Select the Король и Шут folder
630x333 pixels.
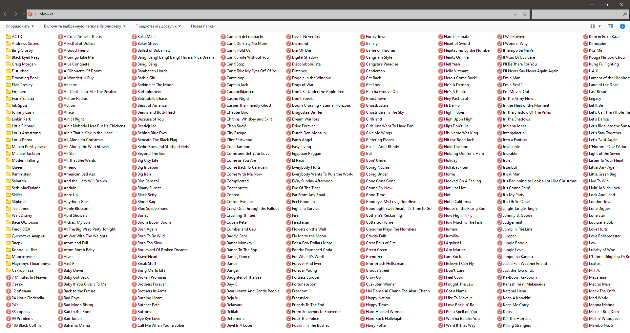(21, 250)
